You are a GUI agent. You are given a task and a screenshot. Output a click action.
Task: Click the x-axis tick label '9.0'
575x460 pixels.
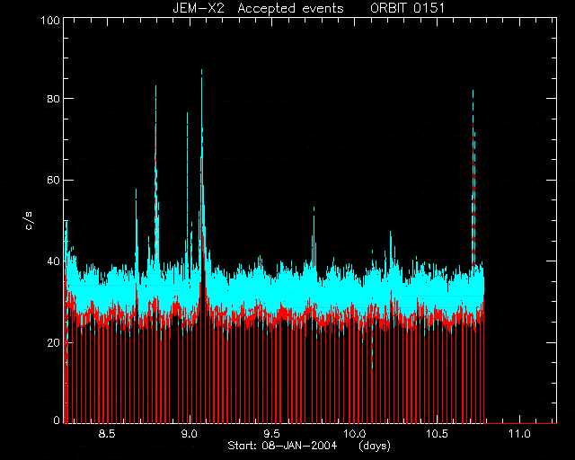tap(190, 434)
